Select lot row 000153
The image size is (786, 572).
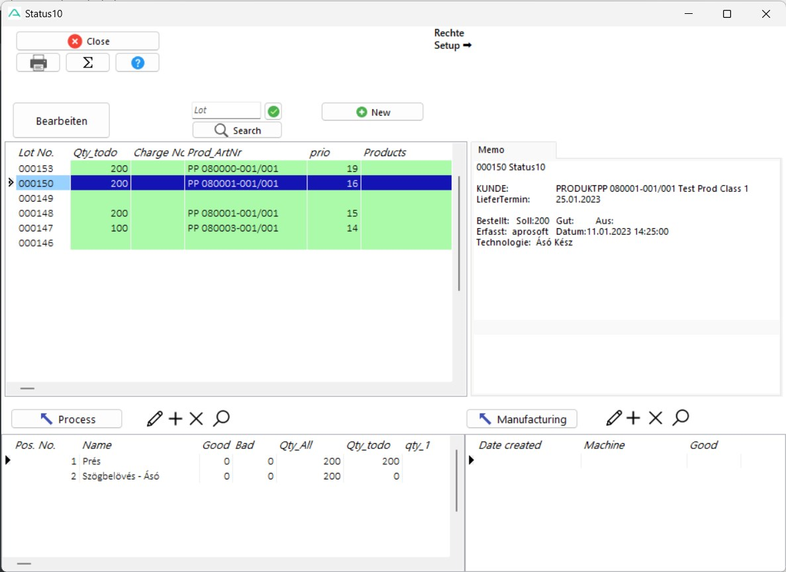pyautogui.click(x=36, y=169)
